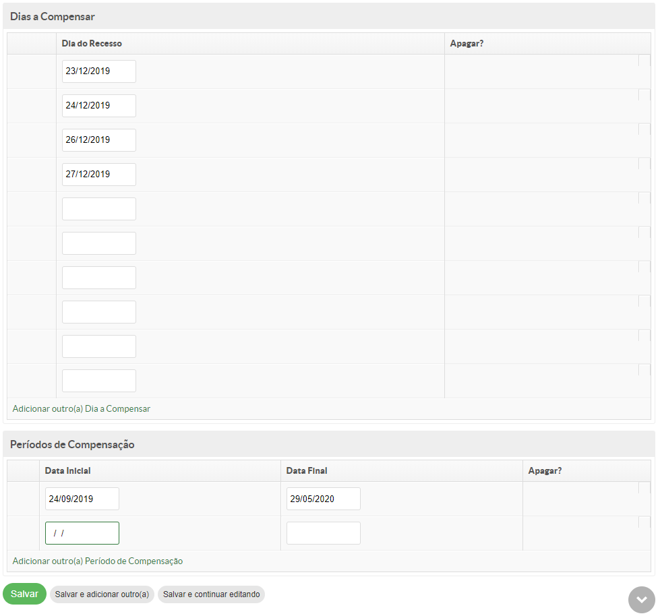The height and width of the screenshot is (616, 658).
Task: Click the Data Inicial column header
Action: point(68,471)
